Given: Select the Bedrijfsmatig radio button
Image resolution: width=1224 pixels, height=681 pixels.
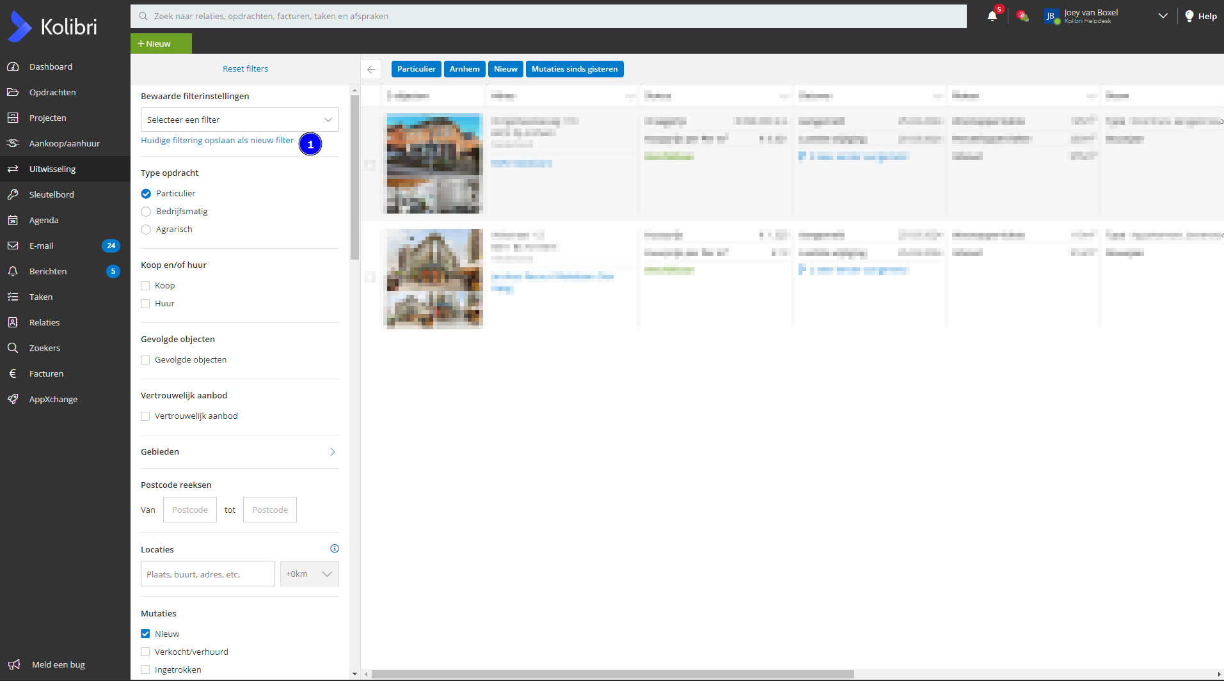Looking at the screenshot, I should pyautogui.click(x=146, y=212).
